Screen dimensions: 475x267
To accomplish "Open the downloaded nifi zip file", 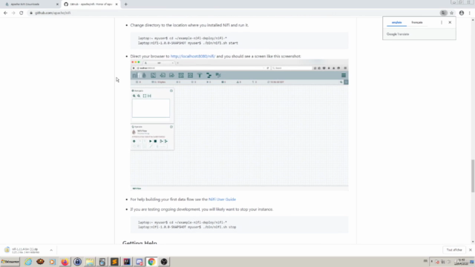I will click(x=24, y=251).
